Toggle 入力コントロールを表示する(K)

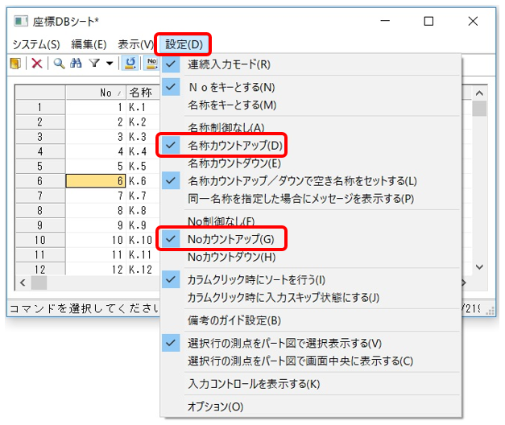pyautogui.click(x=311, y=384)
